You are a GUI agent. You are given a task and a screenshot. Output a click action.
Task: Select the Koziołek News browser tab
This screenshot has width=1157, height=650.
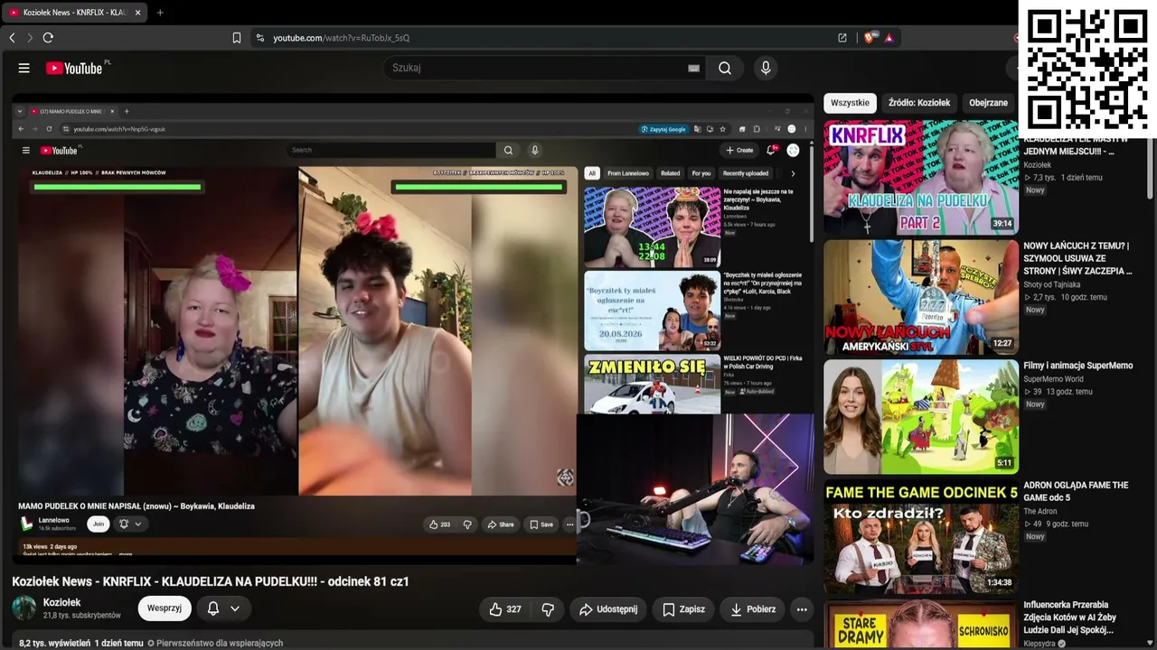point(75,13)
